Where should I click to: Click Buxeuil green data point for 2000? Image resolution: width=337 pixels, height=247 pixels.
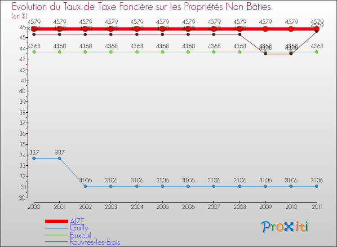pos(34,52)
